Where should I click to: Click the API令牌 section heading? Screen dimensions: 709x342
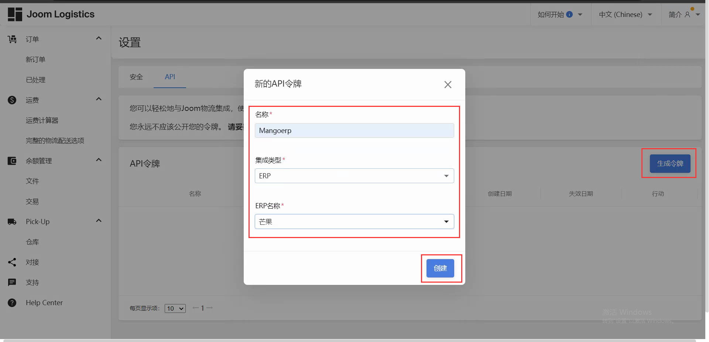pos(145,164)
